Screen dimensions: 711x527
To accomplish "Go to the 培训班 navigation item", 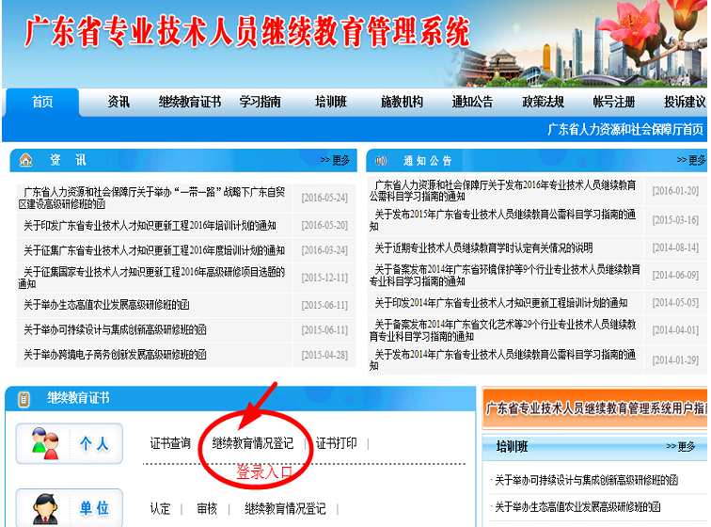I will tap(330, 102).
